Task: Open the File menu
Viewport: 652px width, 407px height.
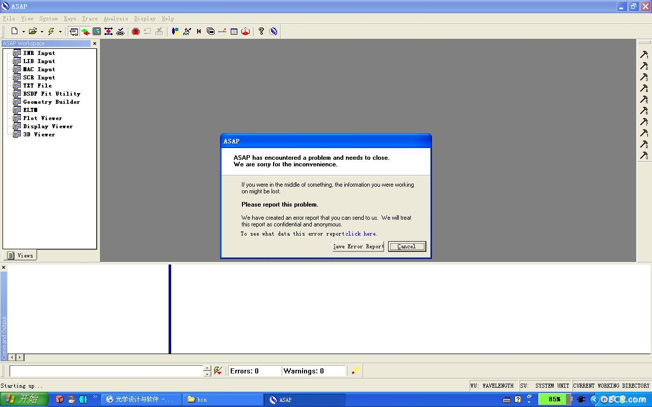Action: 9,19
